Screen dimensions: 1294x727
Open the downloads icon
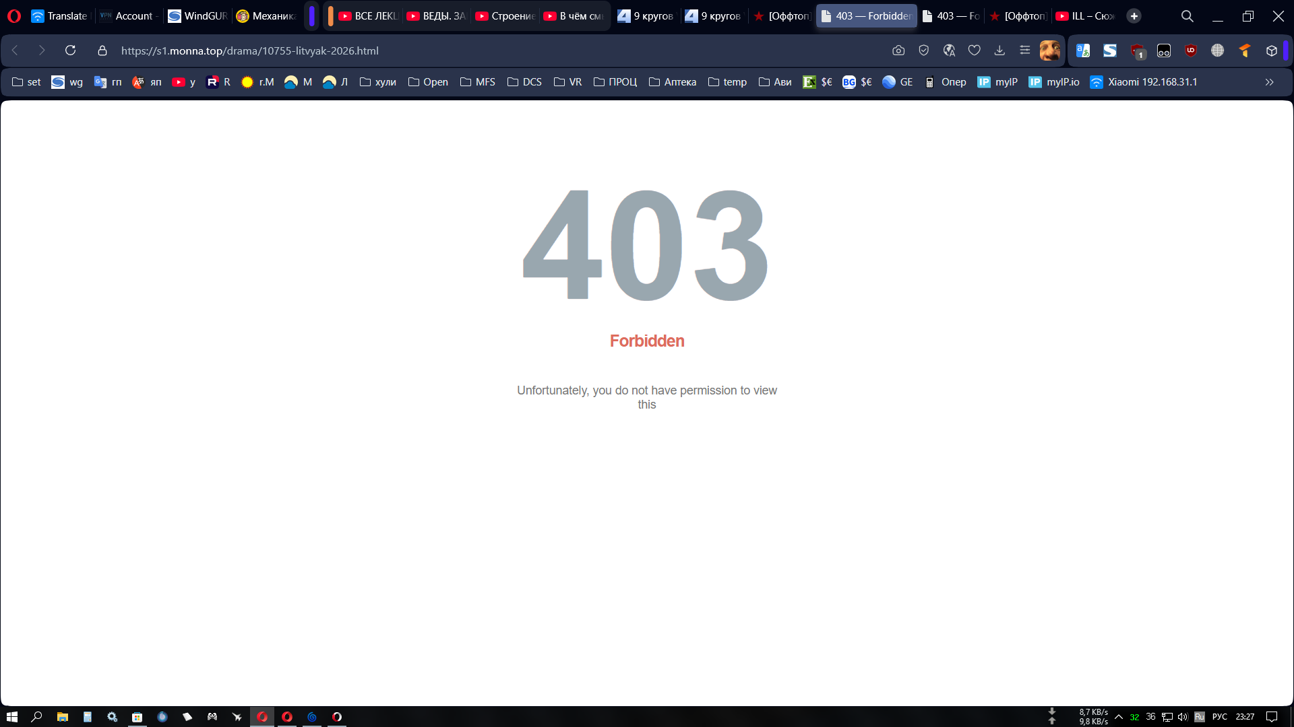[999, 50]
